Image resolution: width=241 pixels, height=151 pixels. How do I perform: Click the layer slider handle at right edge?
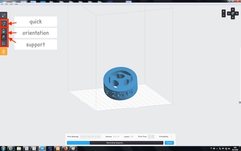click(x=240, y=102)
